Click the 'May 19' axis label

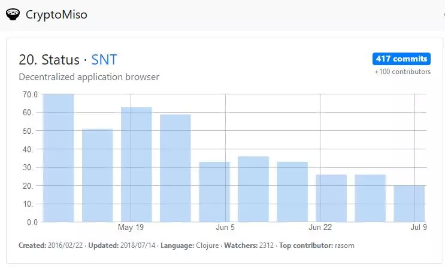pos(131,228)
